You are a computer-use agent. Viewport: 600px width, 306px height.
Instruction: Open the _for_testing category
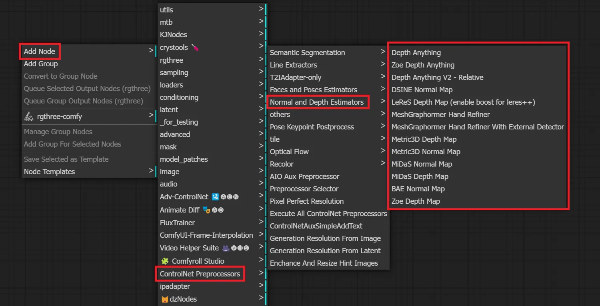coord(212,122)
